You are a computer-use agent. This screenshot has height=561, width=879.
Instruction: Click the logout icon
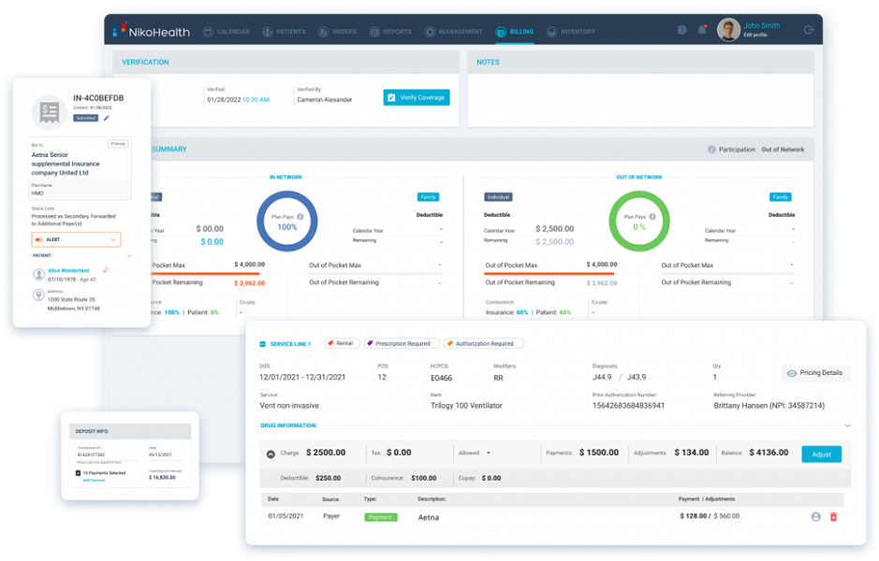point(809,30)
